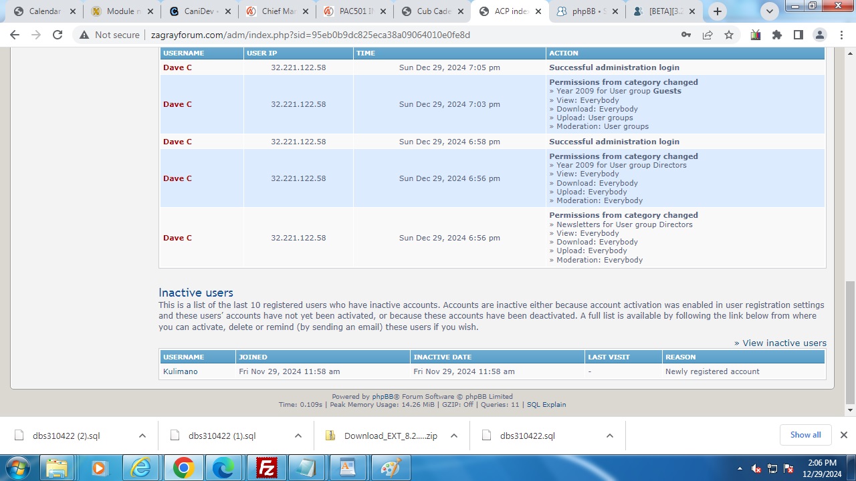Expand options for Download_EXT zip file

pyautogui.click(x=453, y=436)
